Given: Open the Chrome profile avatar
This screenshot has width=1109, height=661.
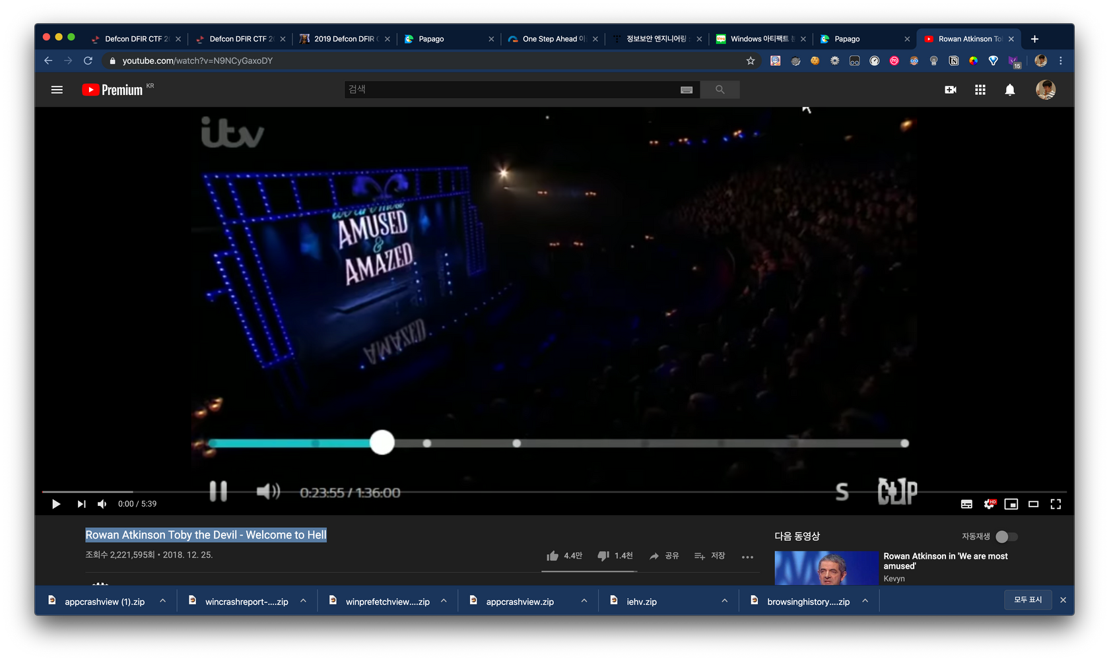Looking at the screenshot, I should 1041,61.
